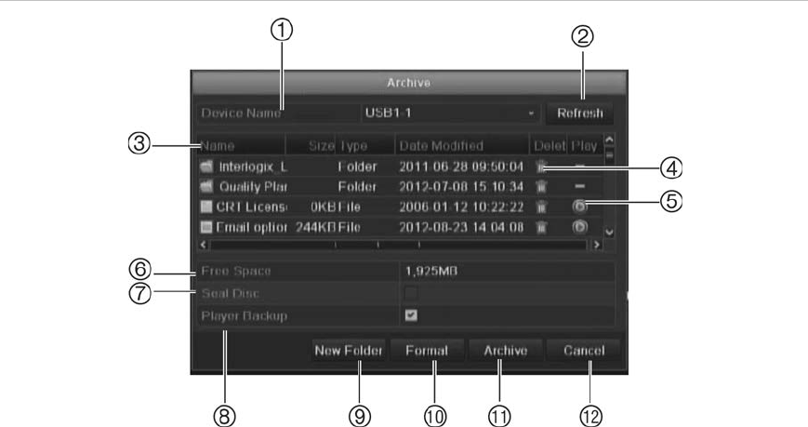This screenshot has width=808, height=427.
Task: Click file list scroll down arrow
Action: (x=609, y=233)
